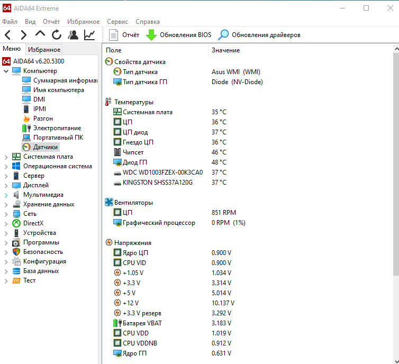Select the Диод ГП temperature row
Screen dimensions: 399x364
(x=135, y=162)
